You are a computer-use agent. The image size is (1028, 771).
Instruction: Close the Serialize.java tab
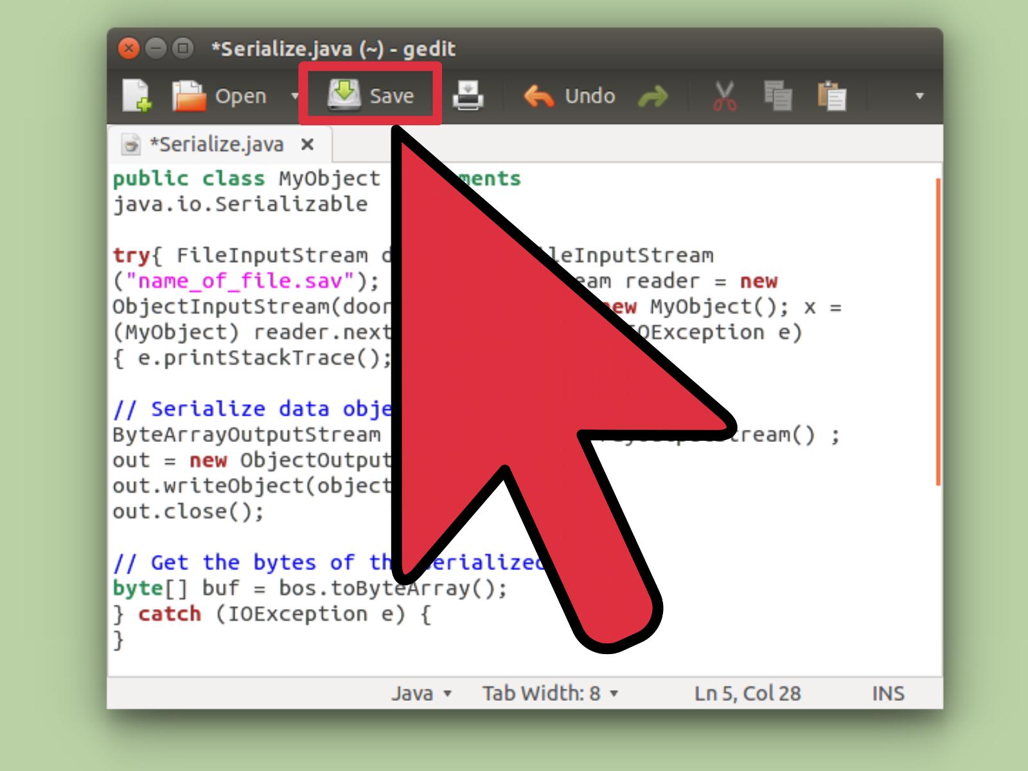(x=308, y=144)
